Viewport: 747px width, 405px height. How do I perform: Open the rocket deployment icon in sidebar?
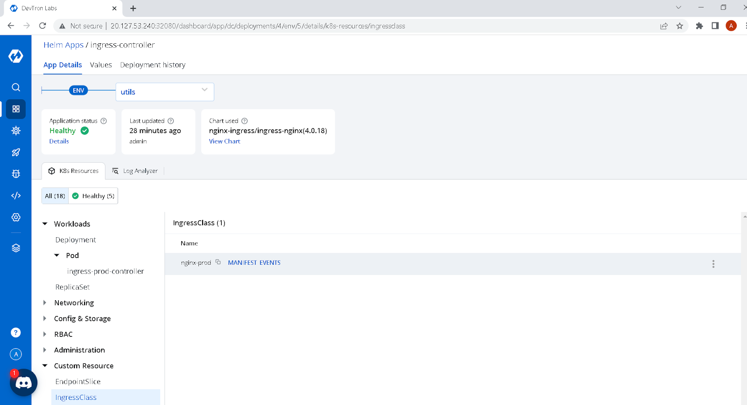16,152
